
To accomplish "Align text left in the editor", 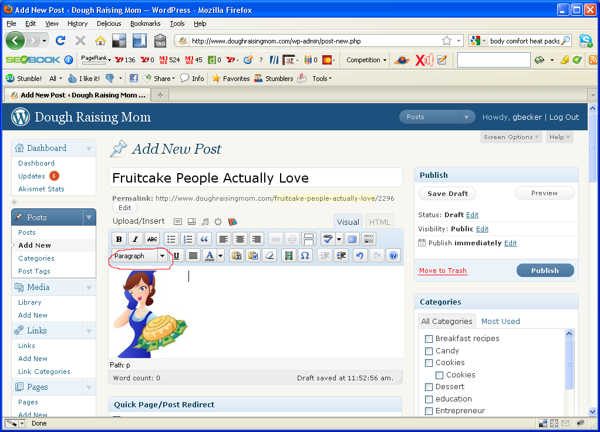I will [224, 239].
